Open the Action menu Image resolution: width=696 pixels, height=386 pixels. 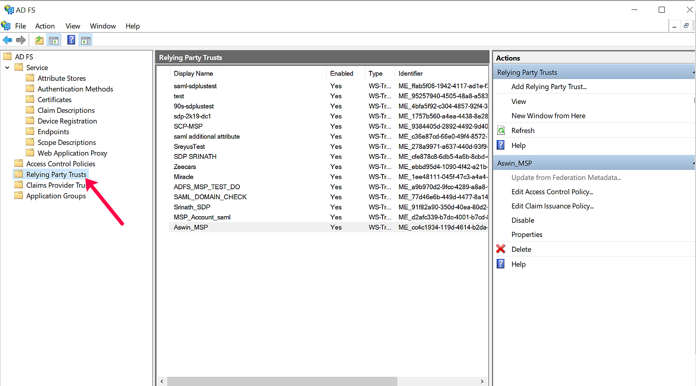click(45, 26)
